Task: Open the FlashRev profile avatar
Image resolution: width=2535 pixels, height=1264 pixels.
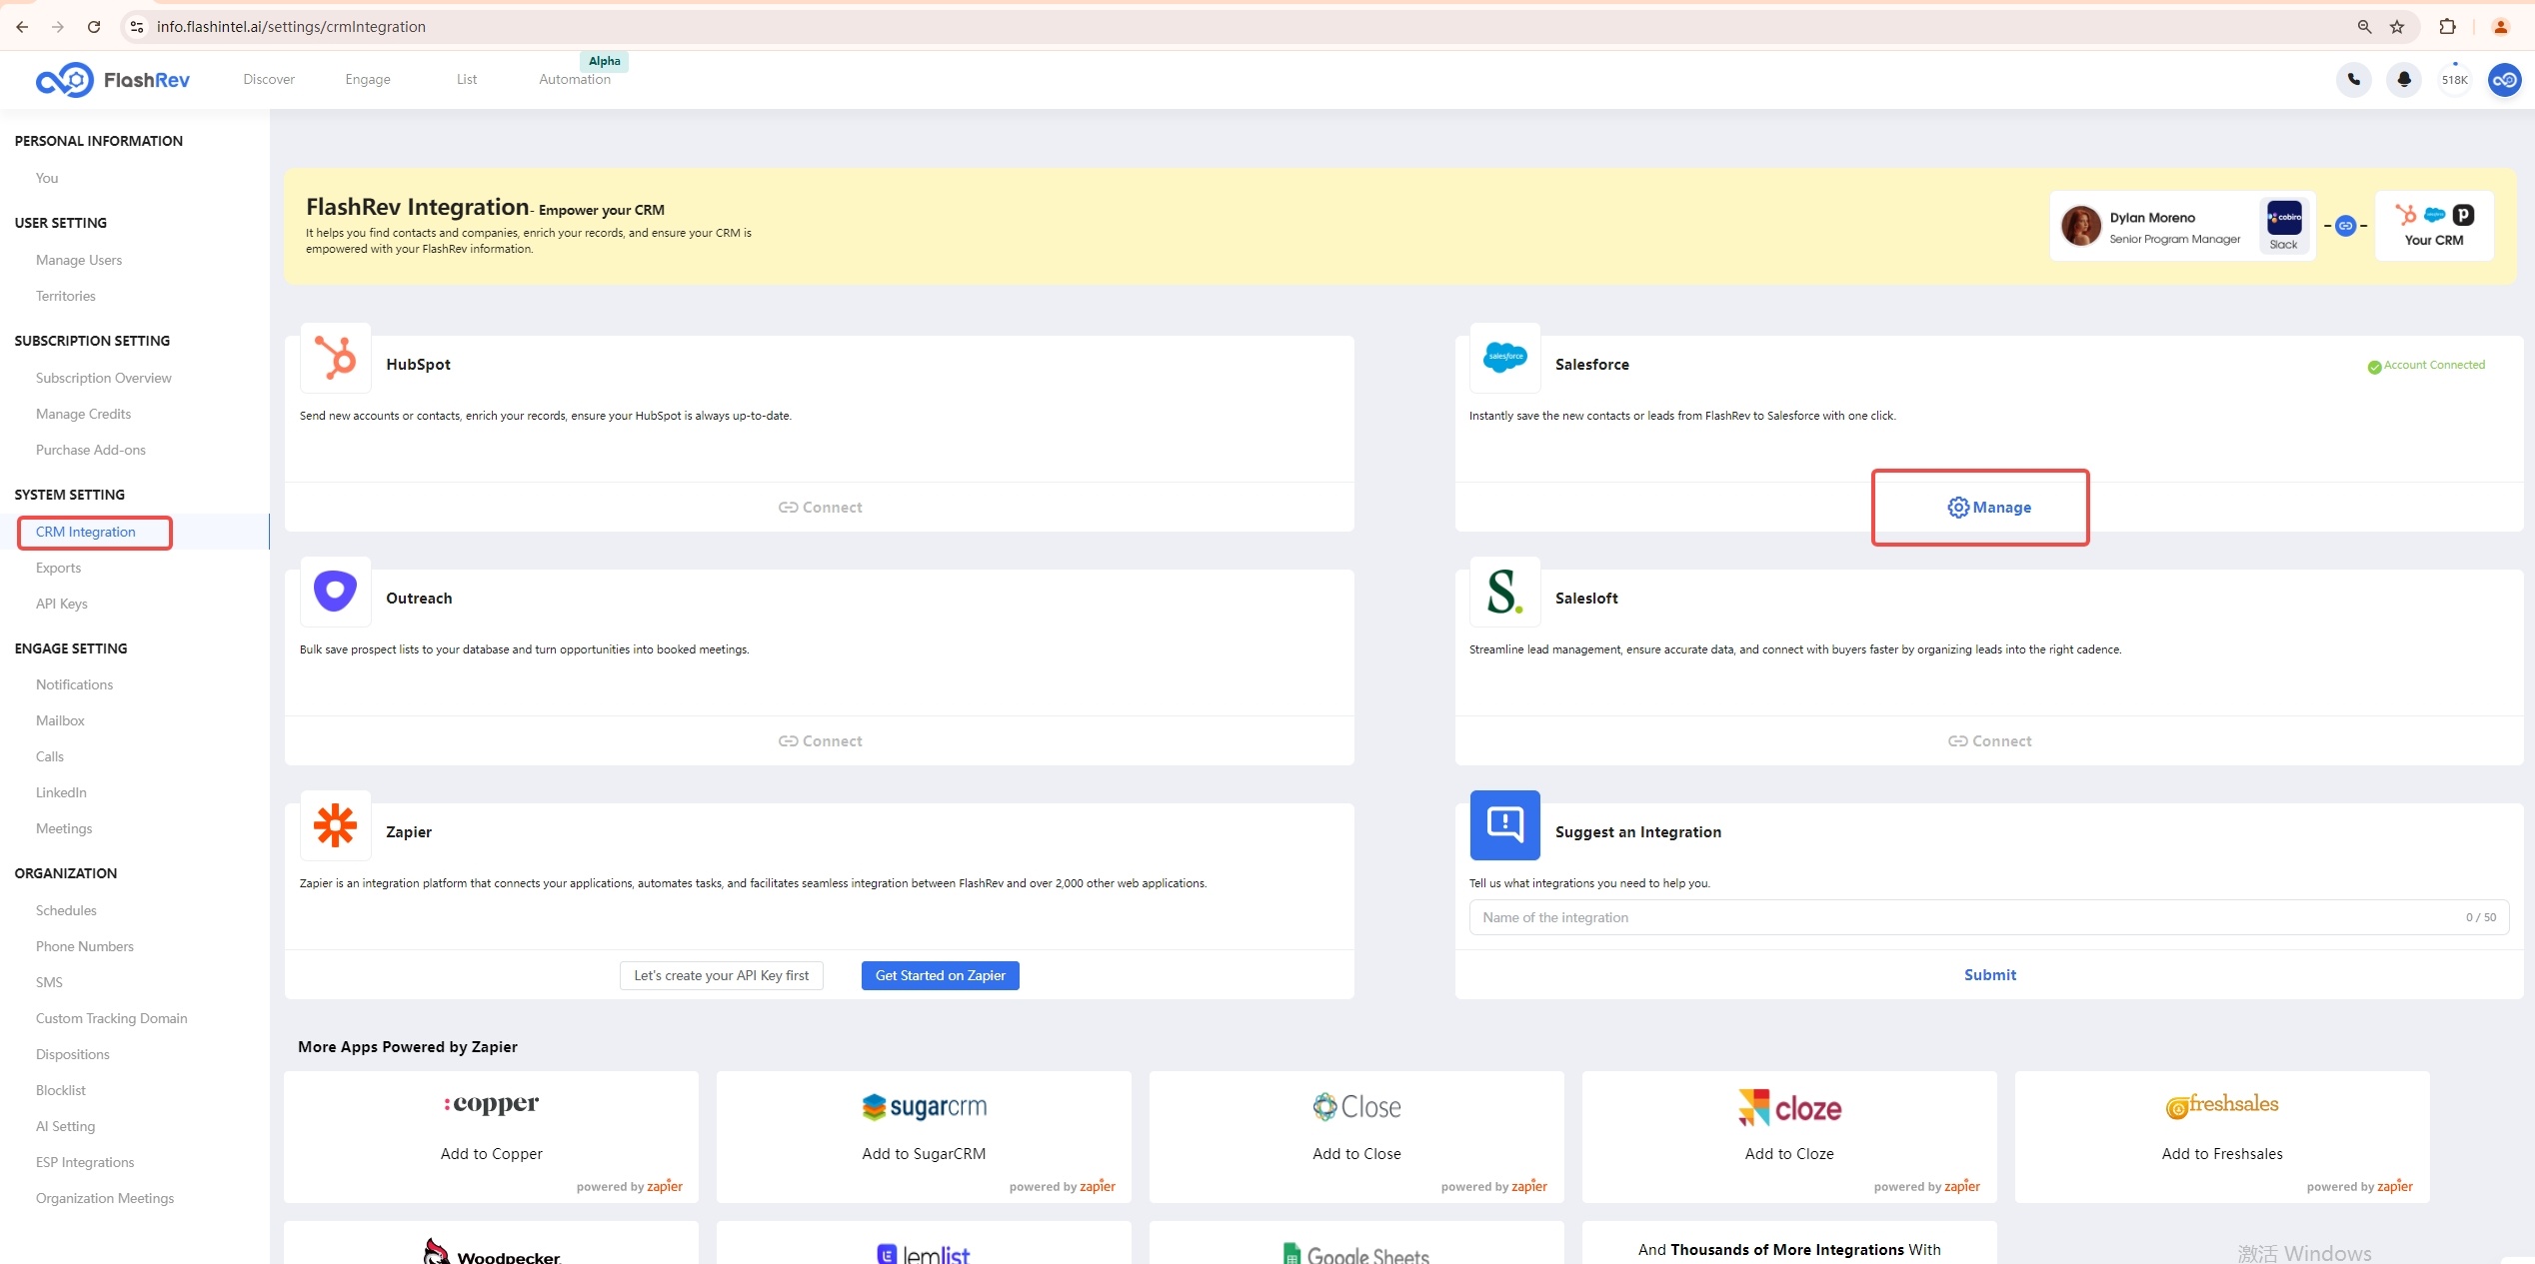Action: (x=2504, y=80)
